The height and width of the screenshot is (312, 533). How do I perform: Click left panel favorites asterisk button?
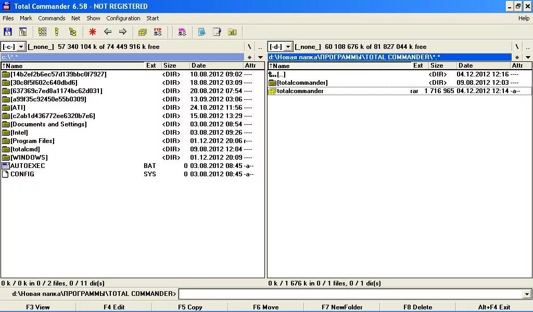pyautogui.click(x=249, y=57)
